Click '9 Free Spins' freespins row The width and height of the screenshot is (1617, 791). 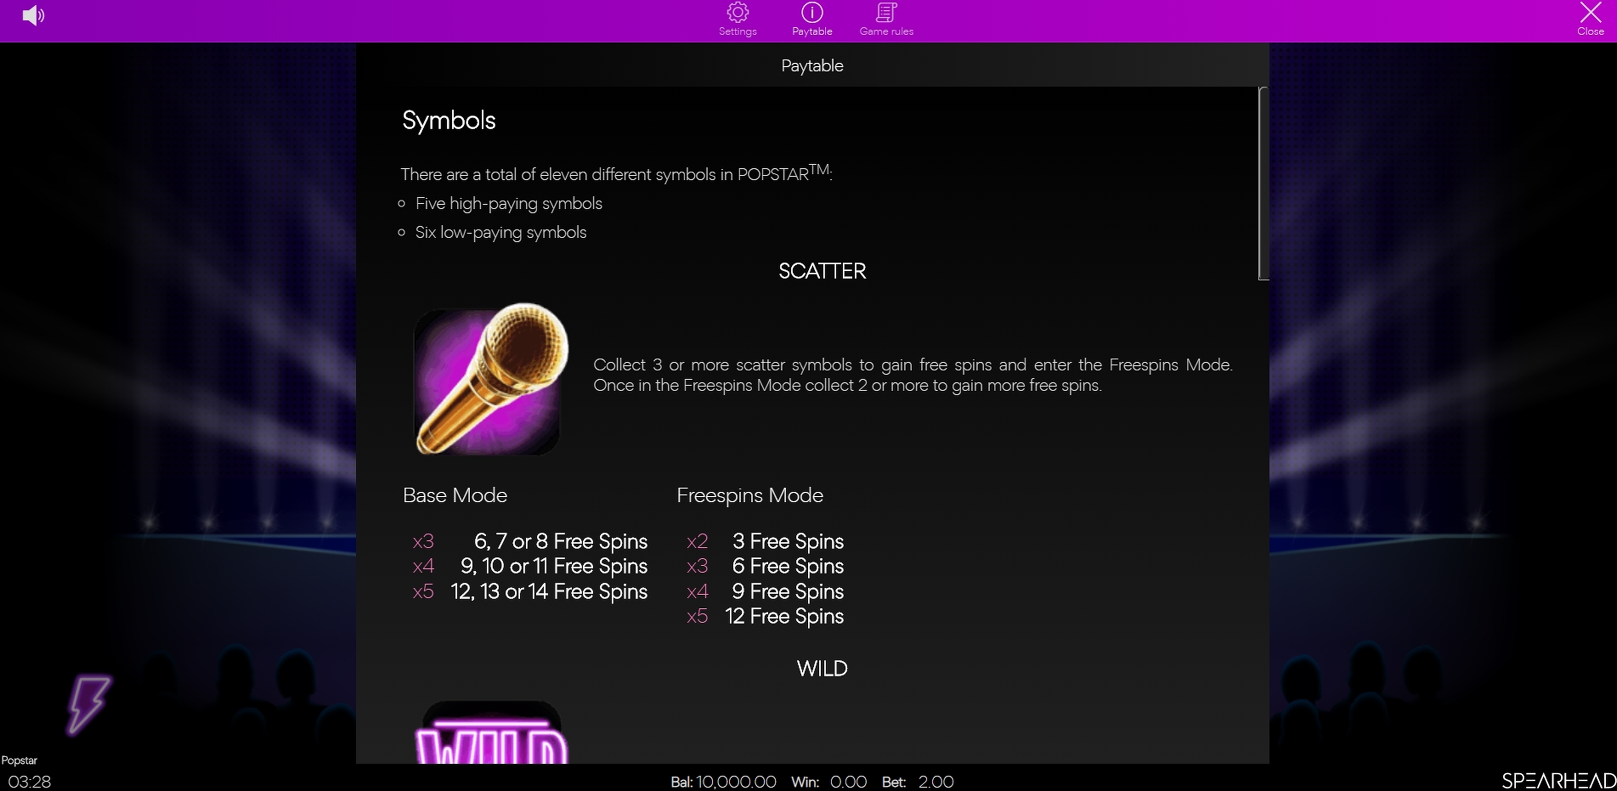[765, 591]
